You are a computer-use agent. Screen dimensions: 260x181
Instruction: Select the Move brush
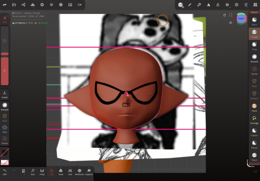tap(254, 22)
